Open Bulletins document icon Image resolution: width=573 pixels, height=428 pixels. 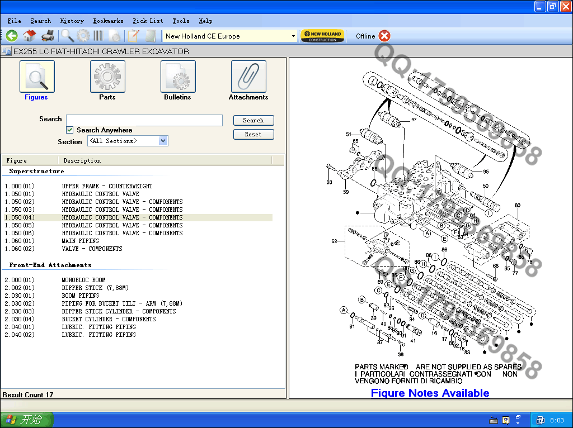pos(178,77)
